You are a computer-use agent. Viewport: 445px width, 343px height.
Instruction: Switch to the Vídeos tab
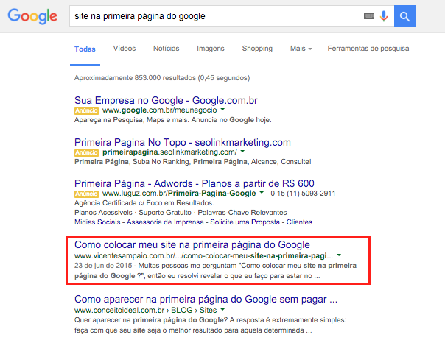pos(125,49)
